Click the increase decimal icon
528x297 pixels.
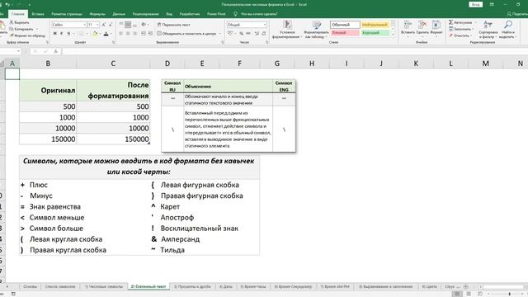[257, 33]
